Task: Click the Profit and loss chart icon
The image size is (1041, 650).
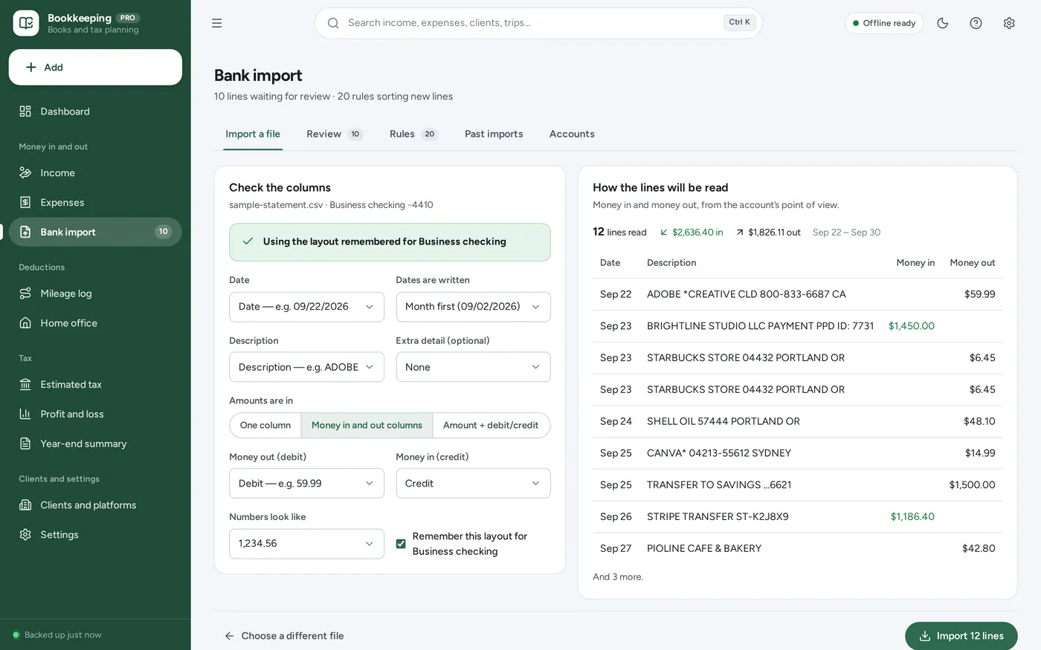Action: click(x=25, y=415)
